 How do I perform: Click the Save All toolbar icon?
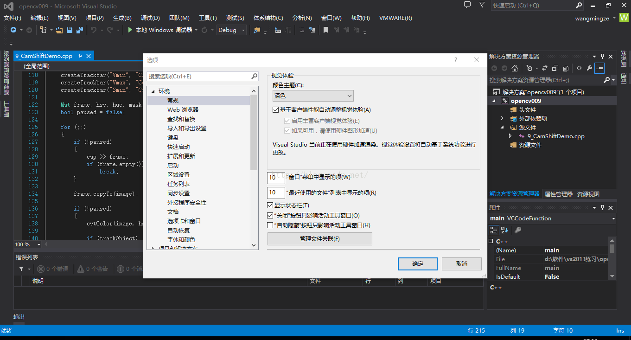click(x=79, y=30)
